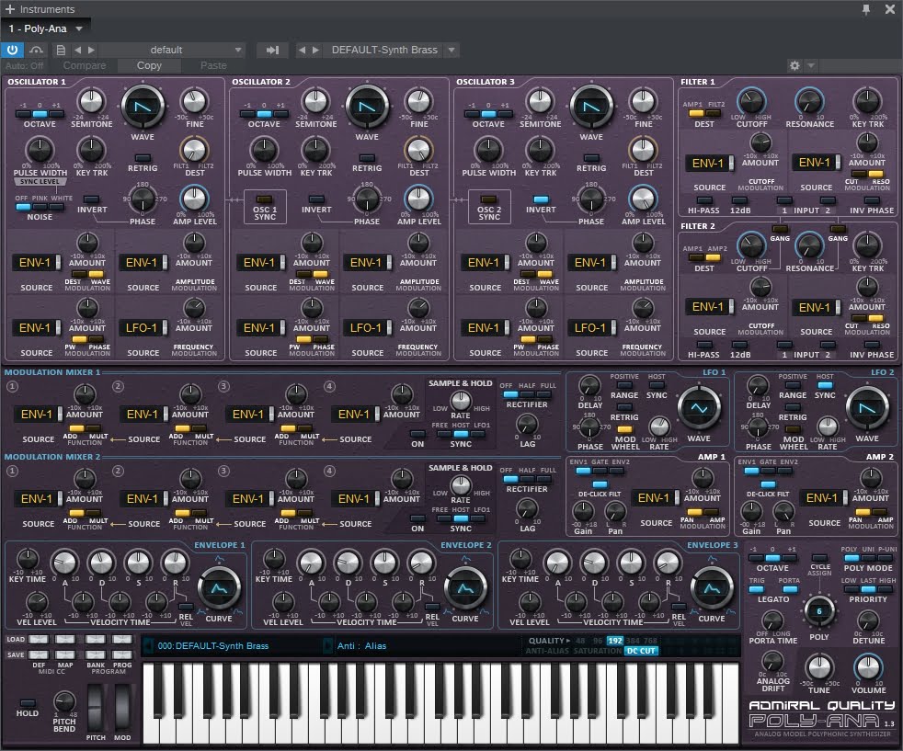
Task: Click Envelope 1 CURVE selector dial
Action: pos(219,588)
